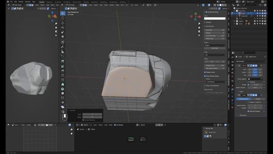Select the Loop Cut tool
Image resolution: width=273 pixels, height=154 pixels.
coord(63,75)
